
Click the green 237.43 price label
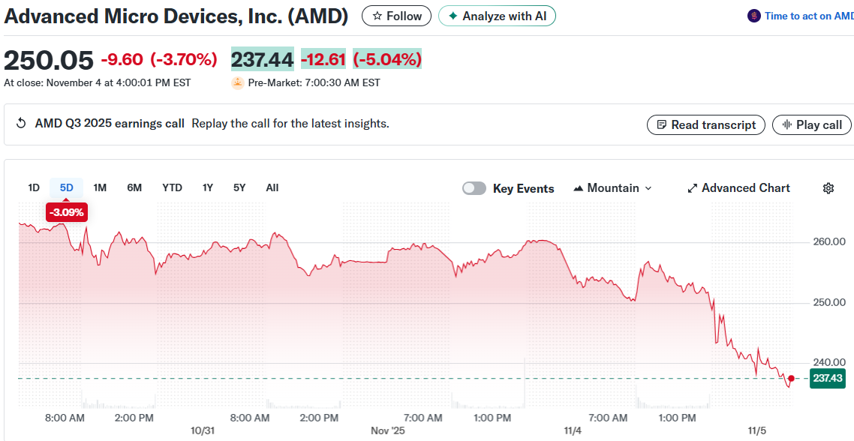coord(828,379)
